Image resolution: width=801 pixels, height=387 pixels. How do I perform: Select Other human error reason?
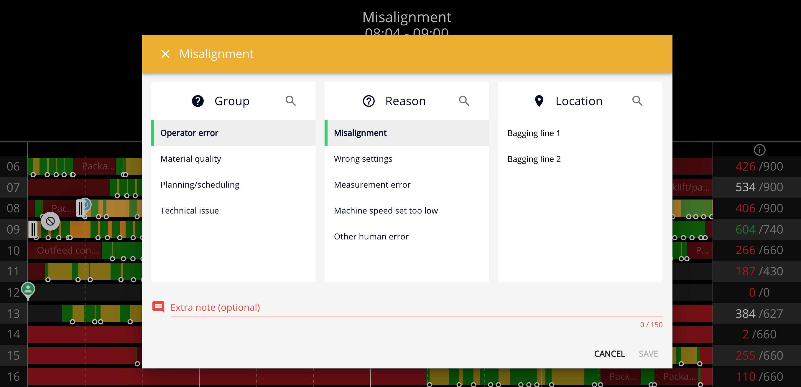point(371,236)
